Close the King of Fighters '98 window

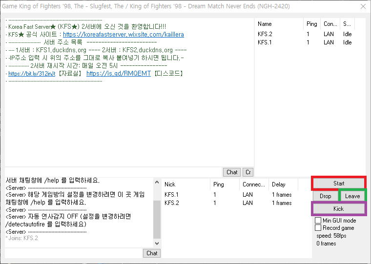pos(363,6)
